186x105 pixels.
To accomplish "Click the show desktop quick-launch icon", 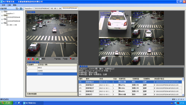I will click(19, 103).
